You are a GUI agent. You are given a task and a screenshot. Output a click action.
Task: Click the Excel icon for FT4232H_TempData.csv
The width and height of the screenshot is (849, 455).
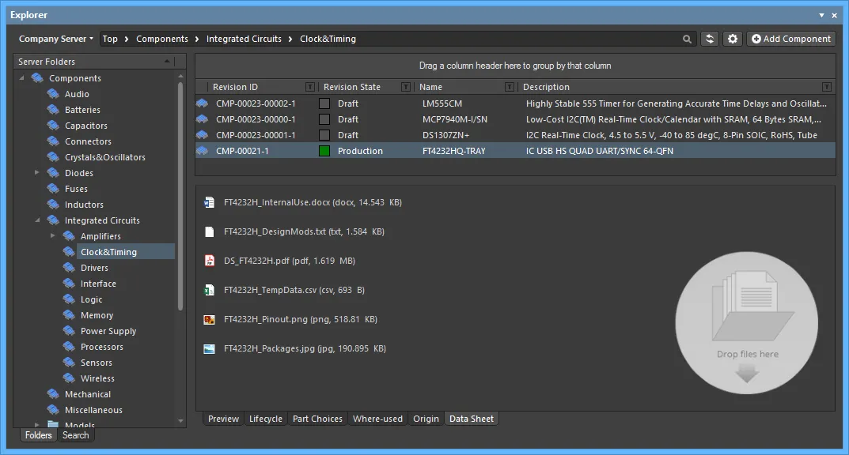pyautogui.click(x=209, y=290)
